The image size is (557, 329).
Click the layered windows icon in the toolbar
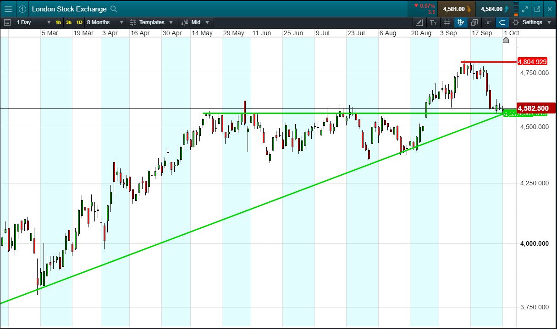[474, 22]
